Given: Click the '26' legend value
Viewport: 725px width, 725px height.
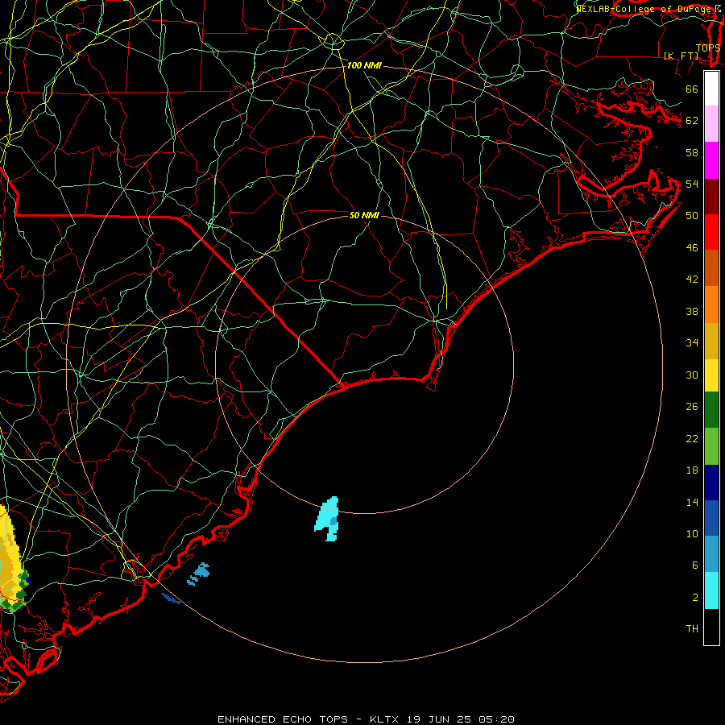Looking at the screenshot, I should (x=692, y=407).
